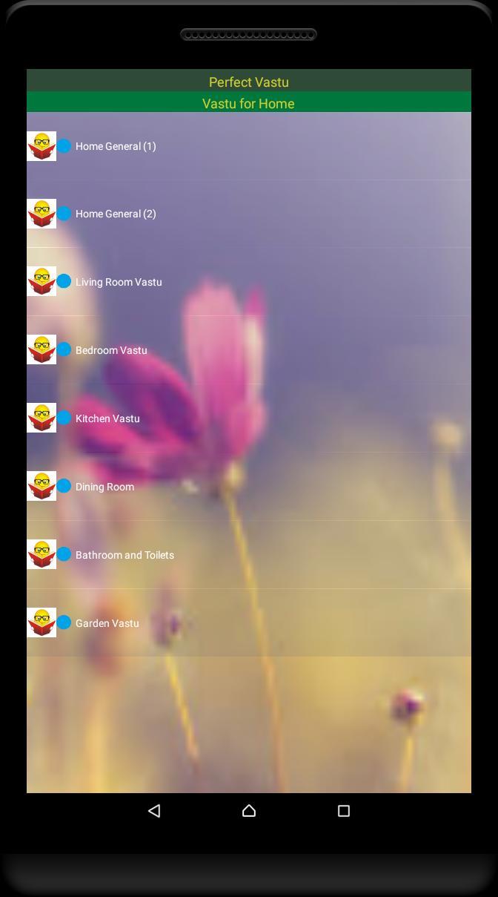
Task: Open Kitchen Vastu tips
Action: click(249, 418)
